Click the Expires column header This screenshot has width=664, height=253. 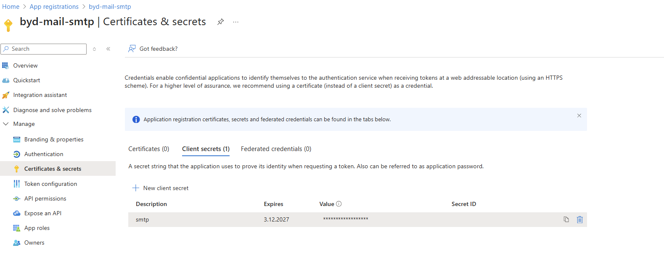tap(273, 204)
